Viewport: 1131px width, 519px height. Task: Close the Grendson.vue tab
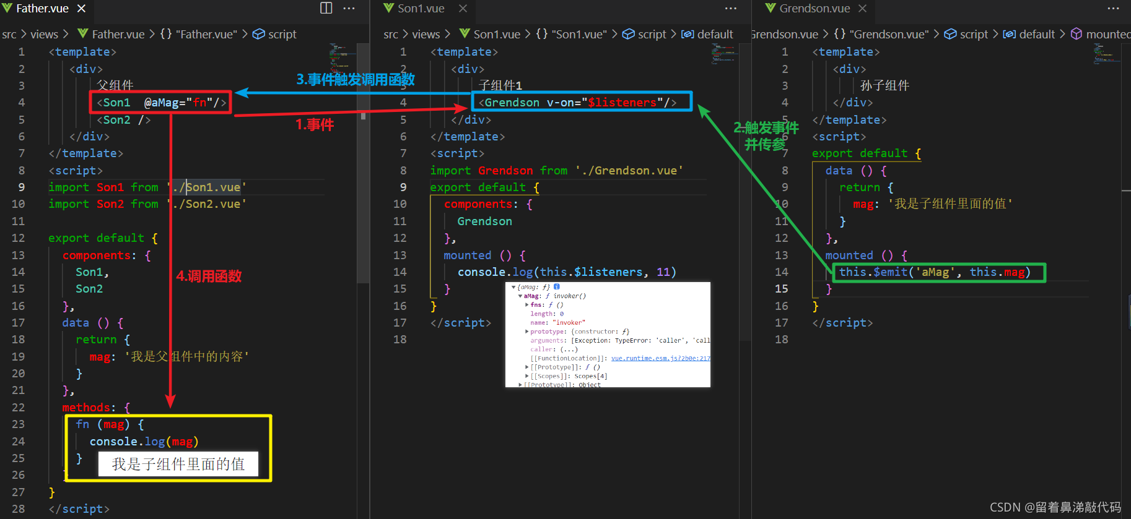click(862, 9)
